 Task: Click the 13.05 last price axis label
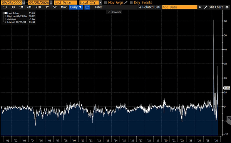click(227, 88)
